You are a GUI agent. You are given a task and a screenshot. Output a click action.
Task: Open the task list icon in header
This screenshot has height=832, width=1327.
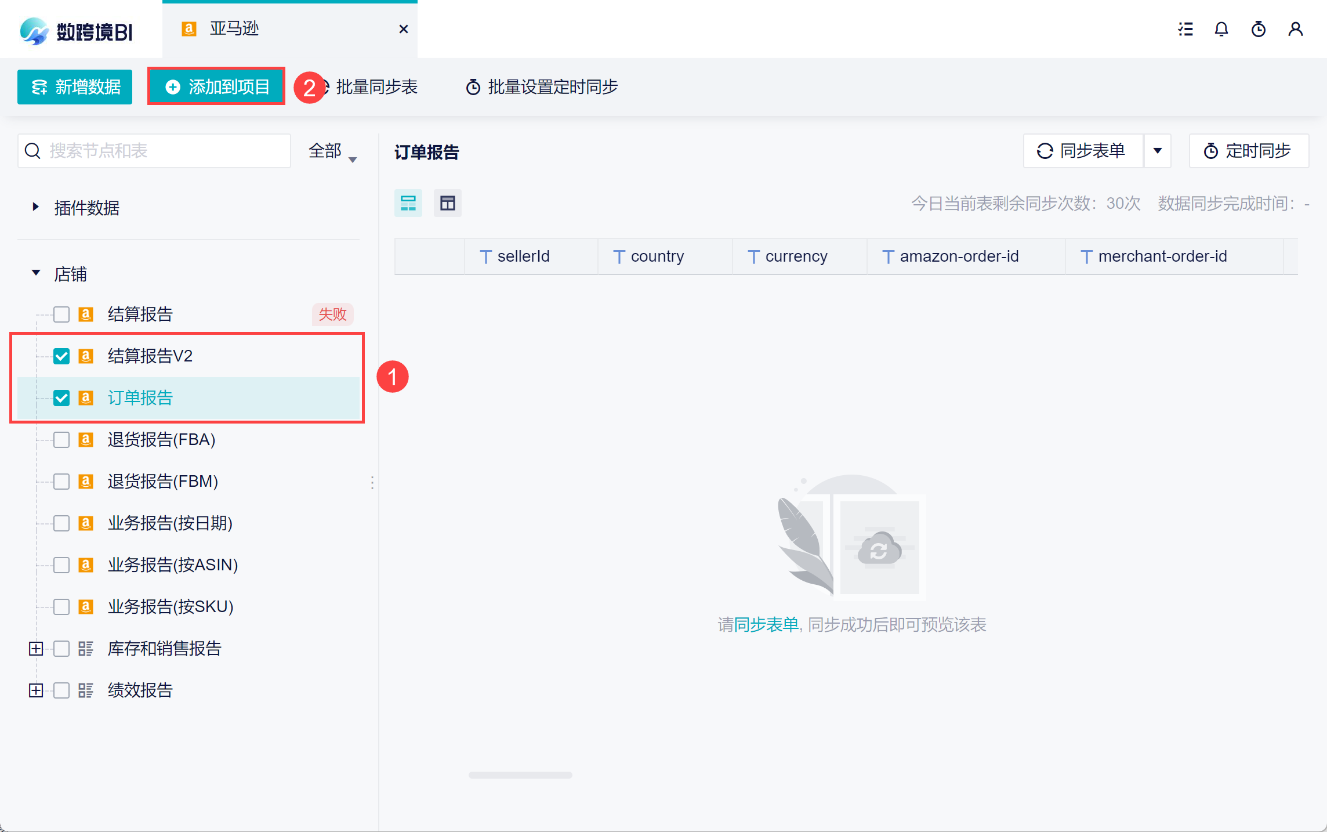pyautogui.click(x=1185, y=29)
